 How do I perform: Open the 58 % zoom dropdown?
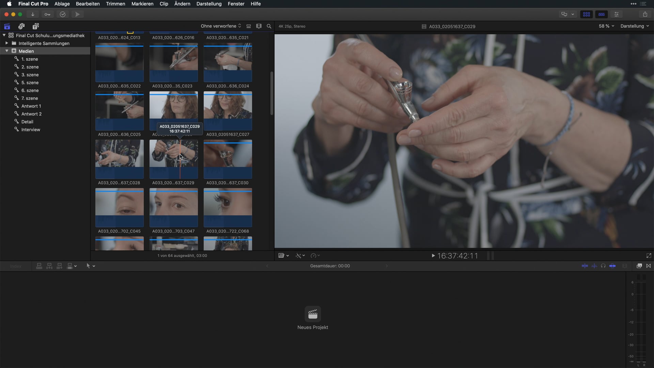pyautogui.click(x=606, y=26)
